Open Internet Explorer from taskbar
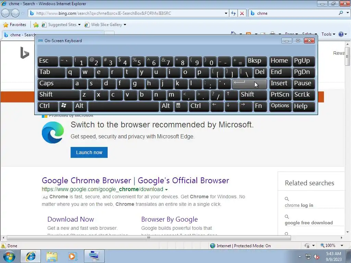This screenshot has height=263, width=351. [31, 256]
